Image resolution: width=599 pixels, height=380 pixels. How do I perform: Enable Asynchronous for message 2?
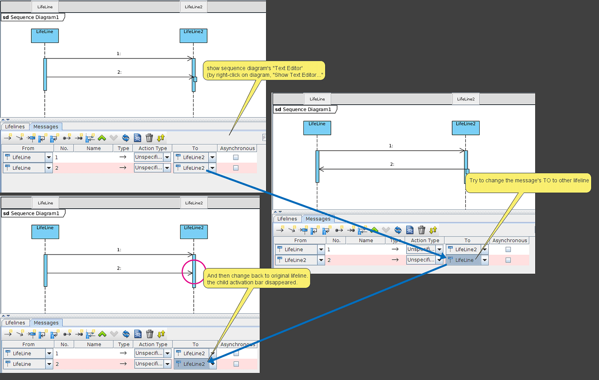tap(236, 167)
